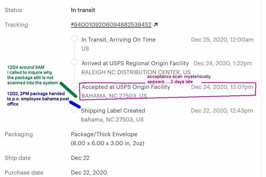
Task: Click the magenta "acceptance scan mysteriously appears" note
Action: [179, 79]
